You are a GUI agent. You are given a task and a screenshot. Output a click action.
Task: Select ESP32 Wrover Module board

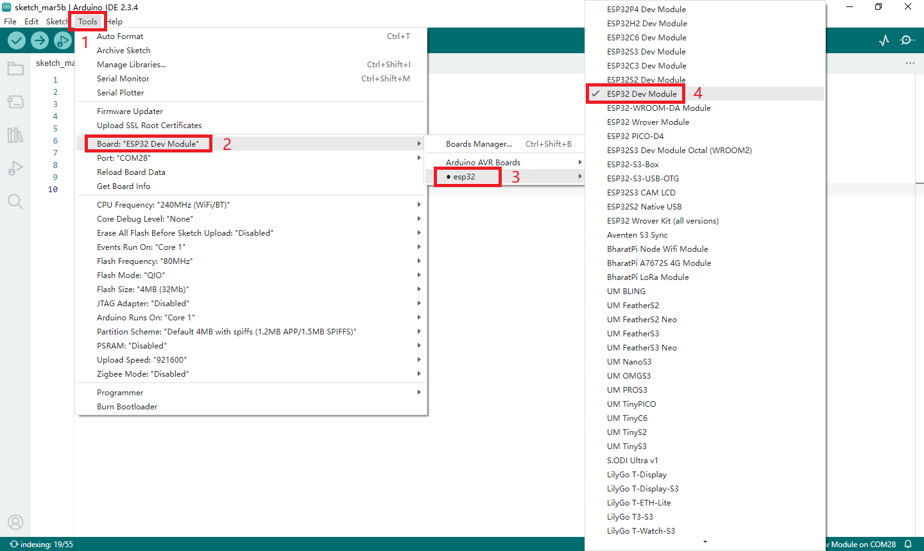pyautogui.click(x=705, y=122)
